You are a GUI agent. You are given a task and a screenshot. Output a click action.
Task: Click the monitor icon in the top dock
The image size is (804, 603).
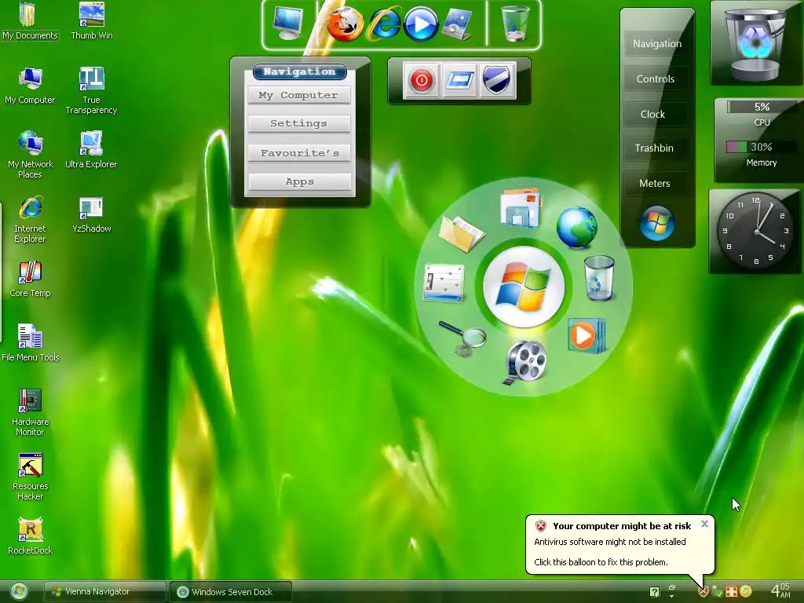pyautogui.click(x=288, y=24)
